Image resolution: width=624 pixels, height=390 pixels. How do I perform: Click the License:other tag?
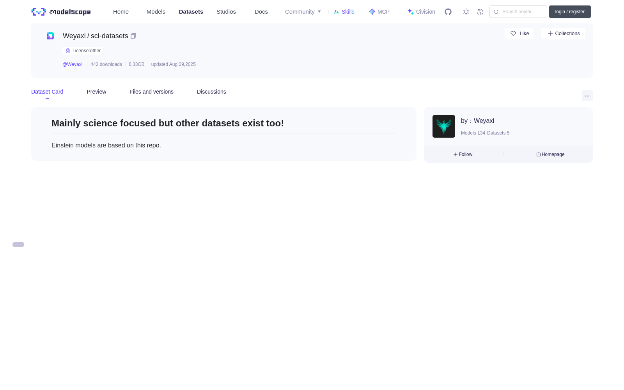pos(83,51)
